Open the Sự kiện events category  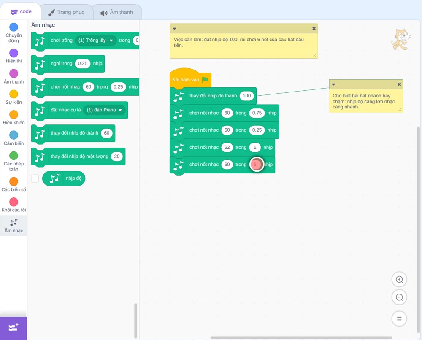(x=14, y=97)
